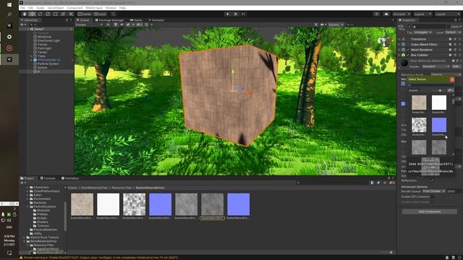Lock the Inspector panel
Viewport: 463px width, 260px height.
click(x=455, y=20)
